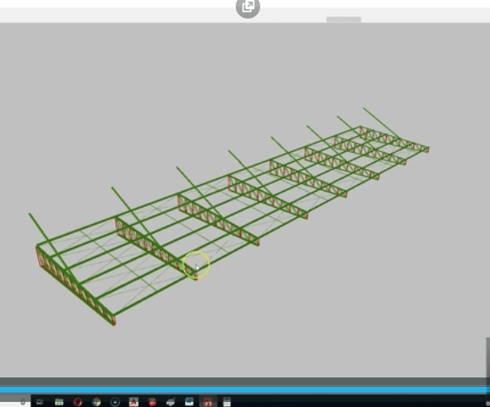Open the gray 3D modeling taskbar app
Screen dimensions: 490x407
(x=171, y=402)
